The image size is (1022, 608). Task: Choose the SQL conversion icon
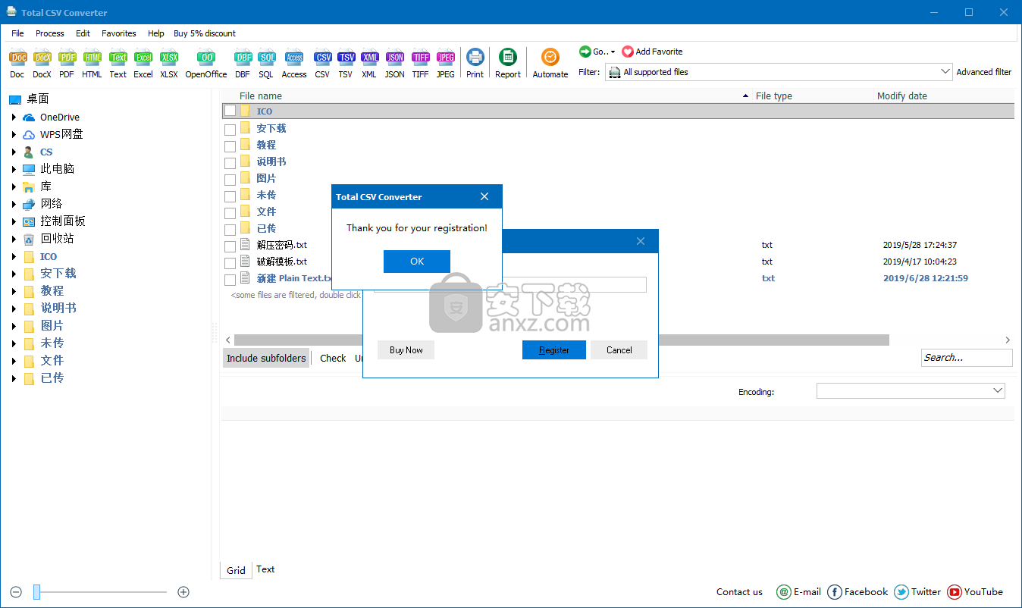coord(266,58)
